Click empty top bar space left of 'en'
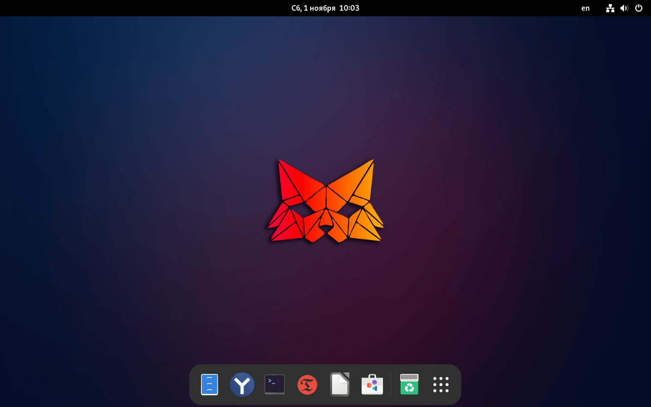 point(509,8)
